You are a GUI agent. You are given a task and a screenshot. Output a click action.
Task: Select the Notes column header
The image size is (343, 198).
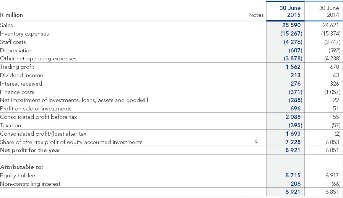256,15
